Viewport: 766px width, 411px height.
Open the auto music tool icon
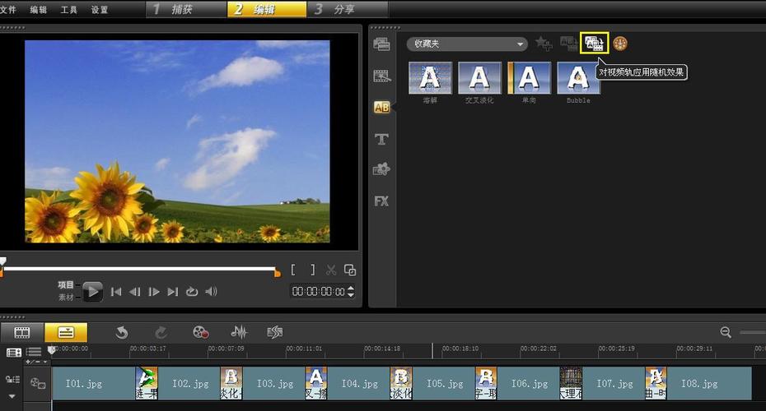[x=275, y=333]
